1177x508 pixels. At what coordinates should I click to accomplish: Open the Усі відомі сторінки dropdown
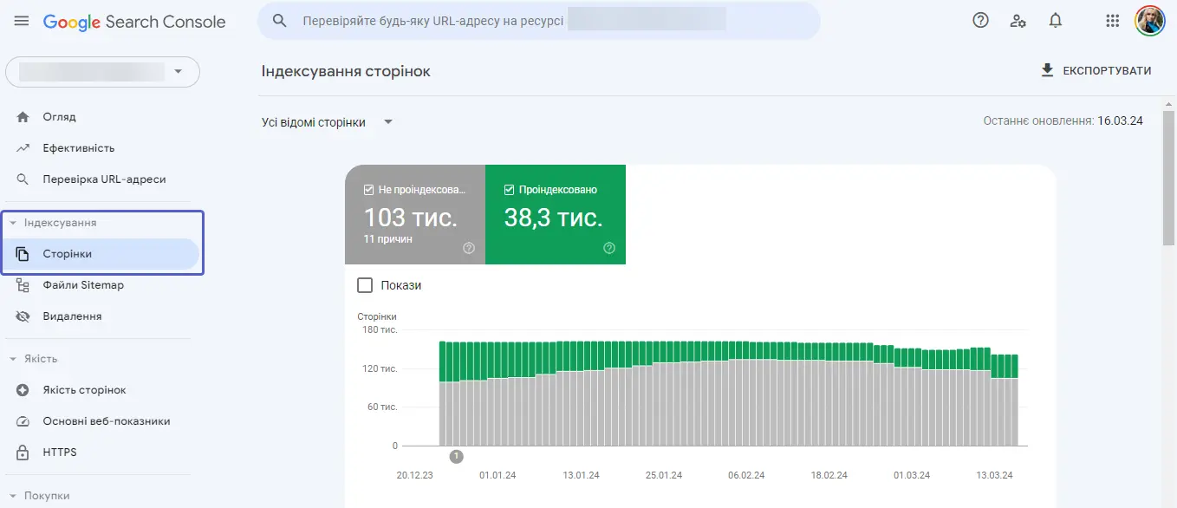coord(328,122)
